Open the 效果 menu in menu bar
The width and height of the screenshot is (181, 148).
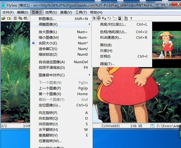[x=50, y=12]
